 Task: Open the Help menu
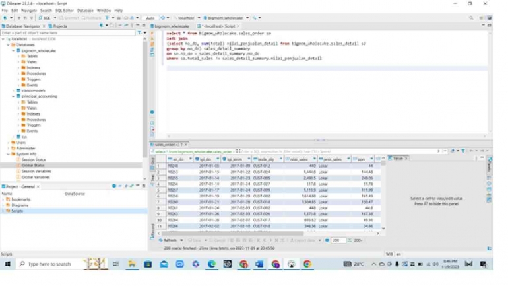pyautogui.click(x=119, y=11)
